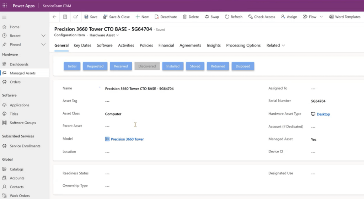Click the Name field value
This screenshot has width=364, height=199.
click(139, 88)
